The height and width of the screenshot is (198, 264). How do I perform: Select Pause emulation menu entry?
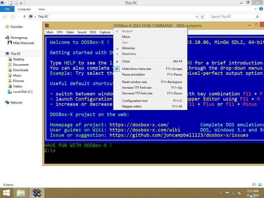(150, 75)
